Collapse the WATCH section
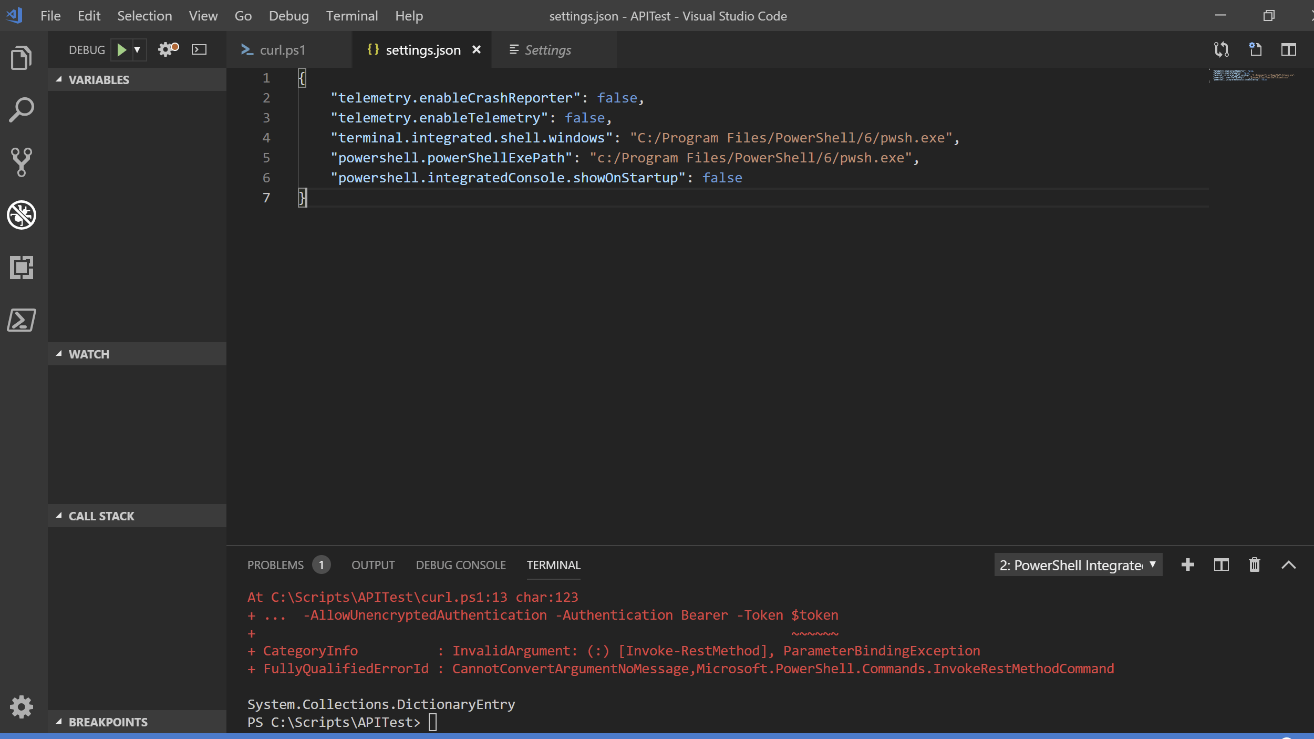The width and height of the screenshot is (1314, 739). point(137,354)
